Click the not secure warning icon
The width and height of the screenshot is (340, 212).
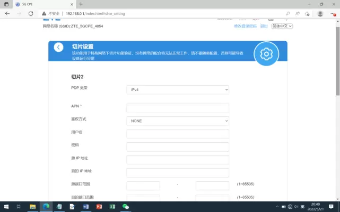[45, 13]
